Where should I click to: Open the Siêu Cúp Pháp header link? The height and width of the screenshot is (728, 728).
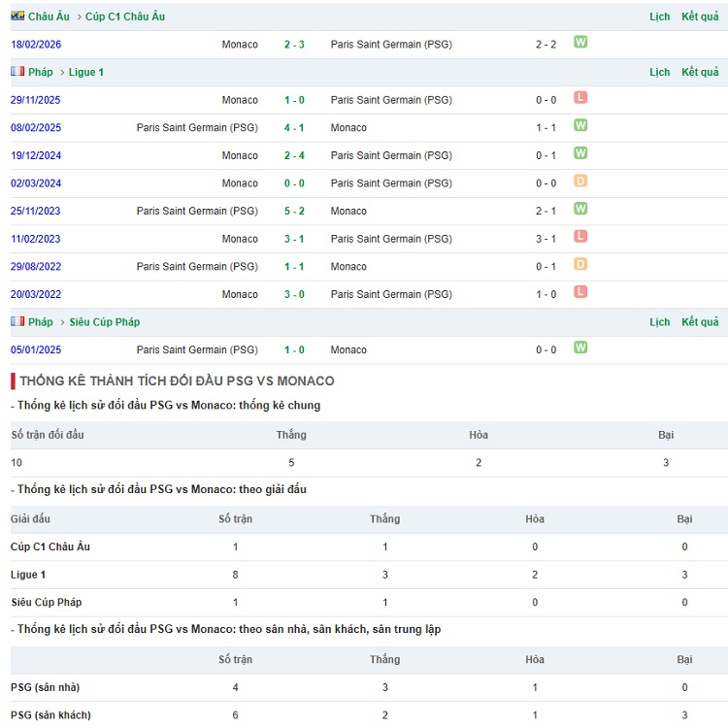[x=105, y=322]
